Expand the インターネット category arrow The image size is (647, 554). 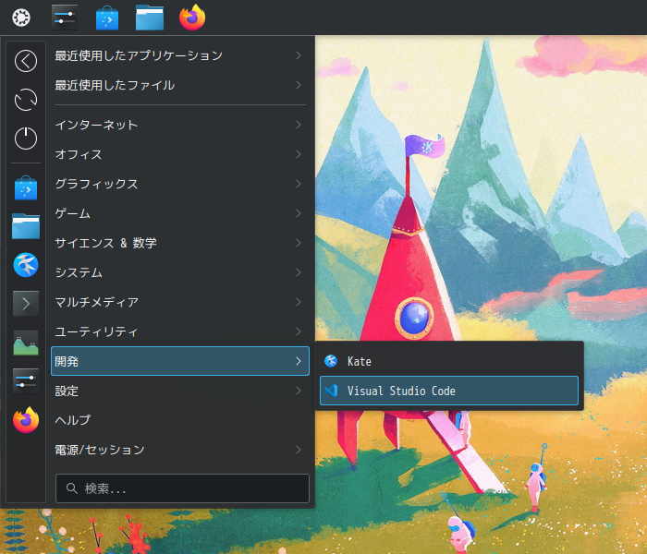(x=299, y=125)
